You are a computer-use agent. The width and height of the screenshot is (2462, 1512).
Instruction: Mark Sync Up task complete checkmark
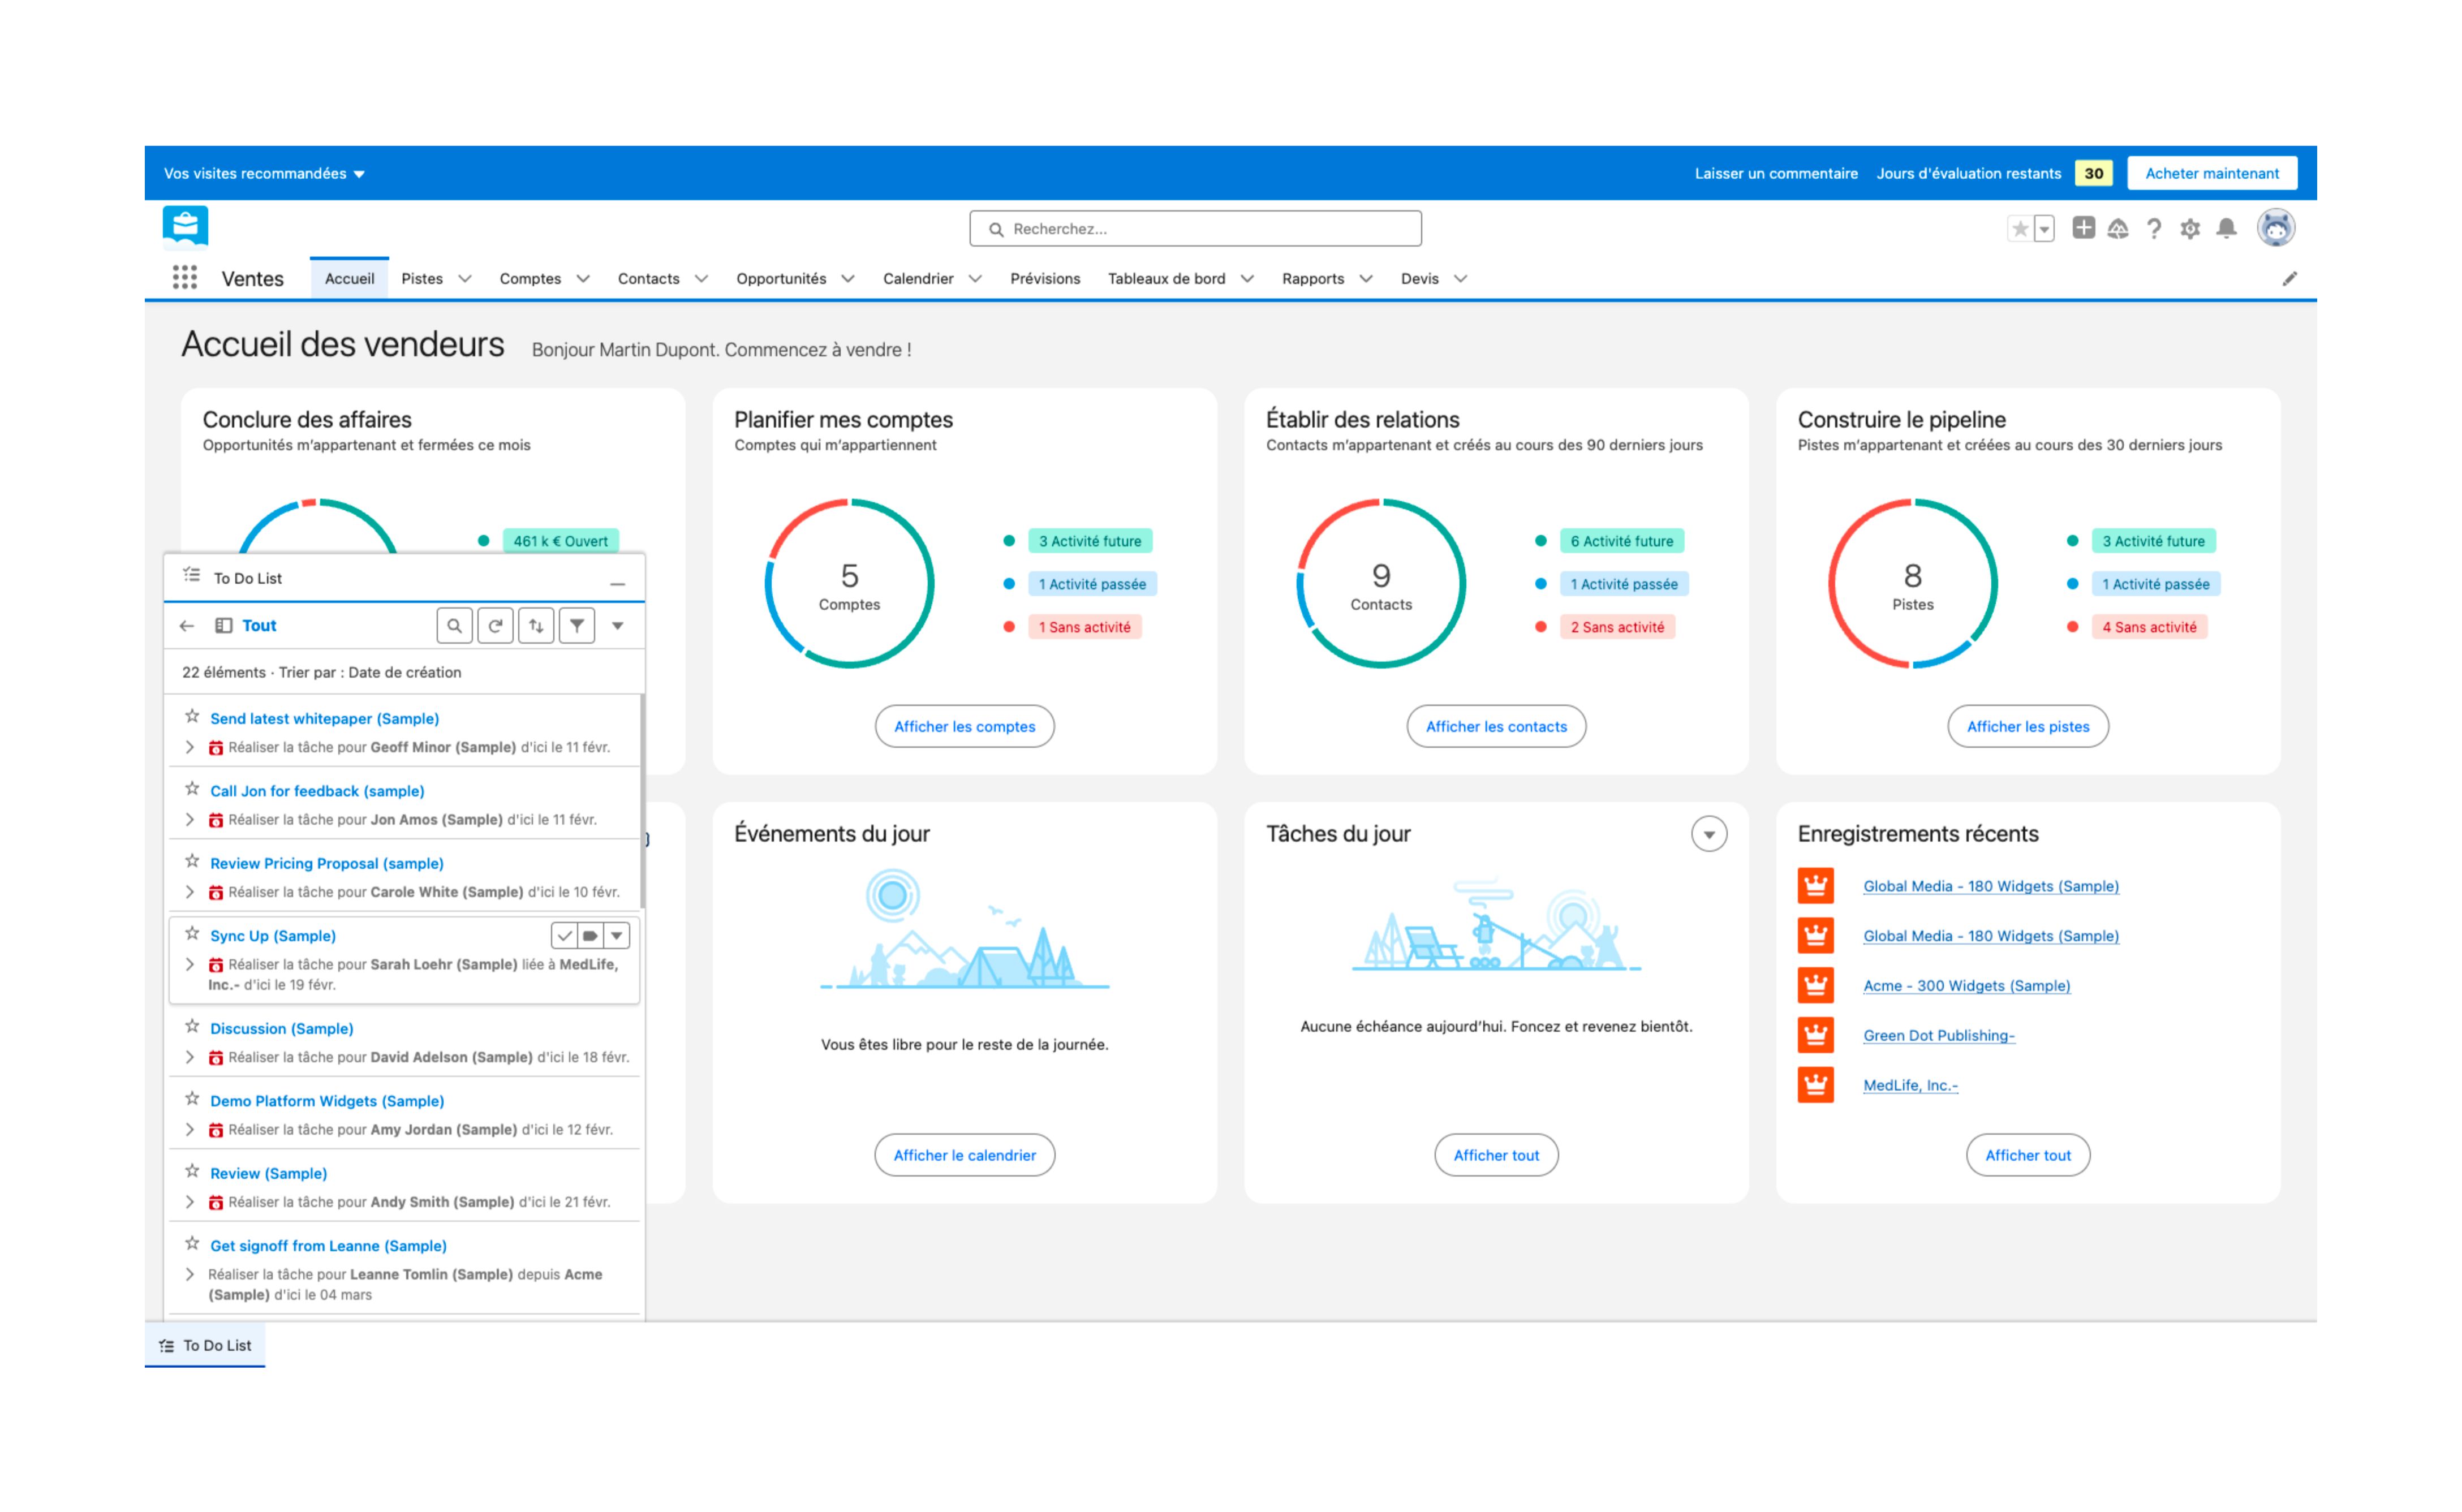[564, 935]
